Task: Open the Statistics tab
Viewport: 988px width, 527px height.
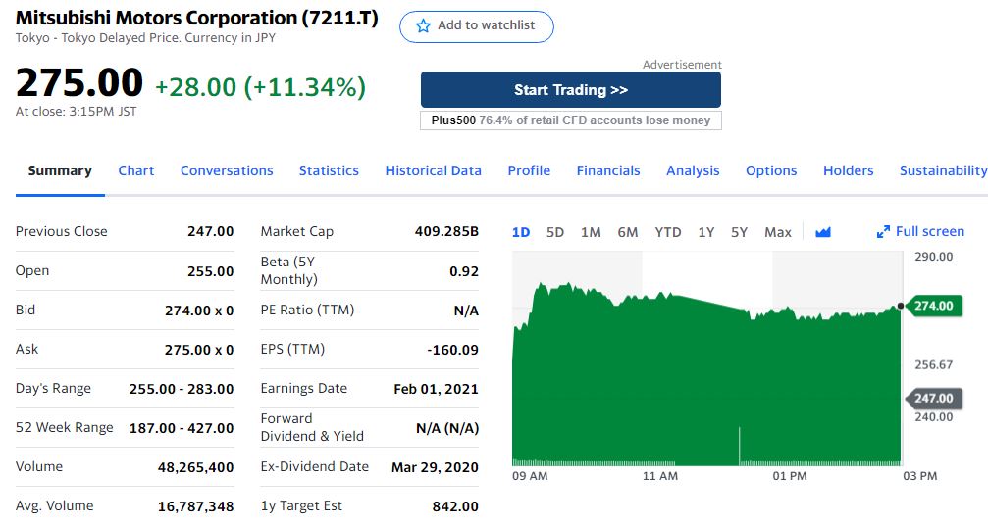Action: (329, 170)
